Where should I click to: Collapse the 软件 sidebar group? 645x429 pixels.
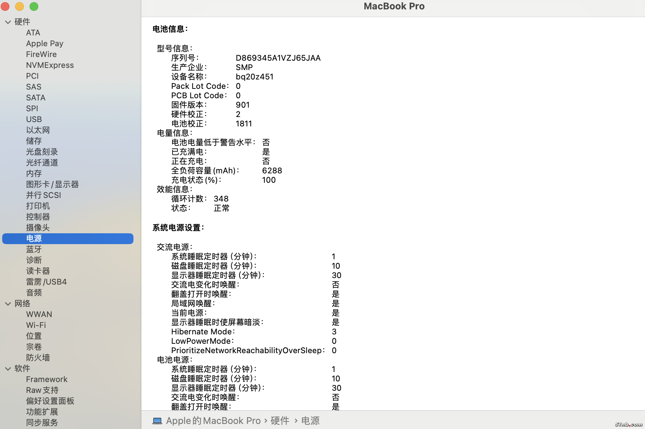(8, 369)
